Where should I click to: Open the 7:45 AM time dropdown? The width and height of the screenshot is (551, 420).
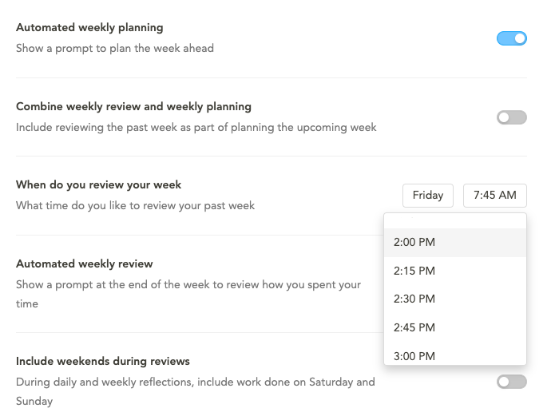[495, 195]
